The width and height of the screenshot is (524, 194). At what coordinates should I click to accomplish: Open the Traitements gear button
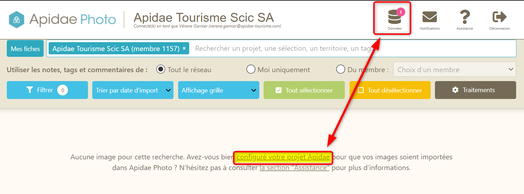(x=475, y=90)
